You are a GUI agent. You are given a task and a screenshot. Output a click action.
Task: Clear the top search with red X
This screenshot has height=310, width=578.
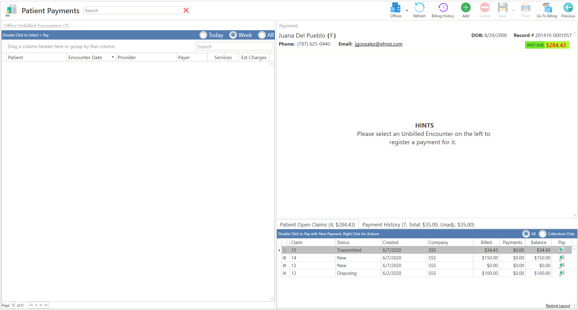pos(186,10)
